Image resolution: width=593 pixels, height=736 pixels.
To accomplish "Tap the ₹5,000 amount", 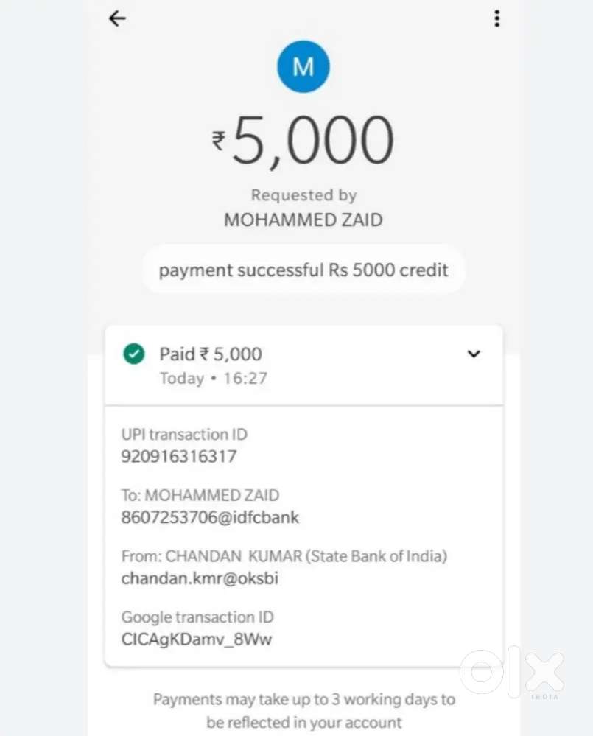I will (303, 140).
